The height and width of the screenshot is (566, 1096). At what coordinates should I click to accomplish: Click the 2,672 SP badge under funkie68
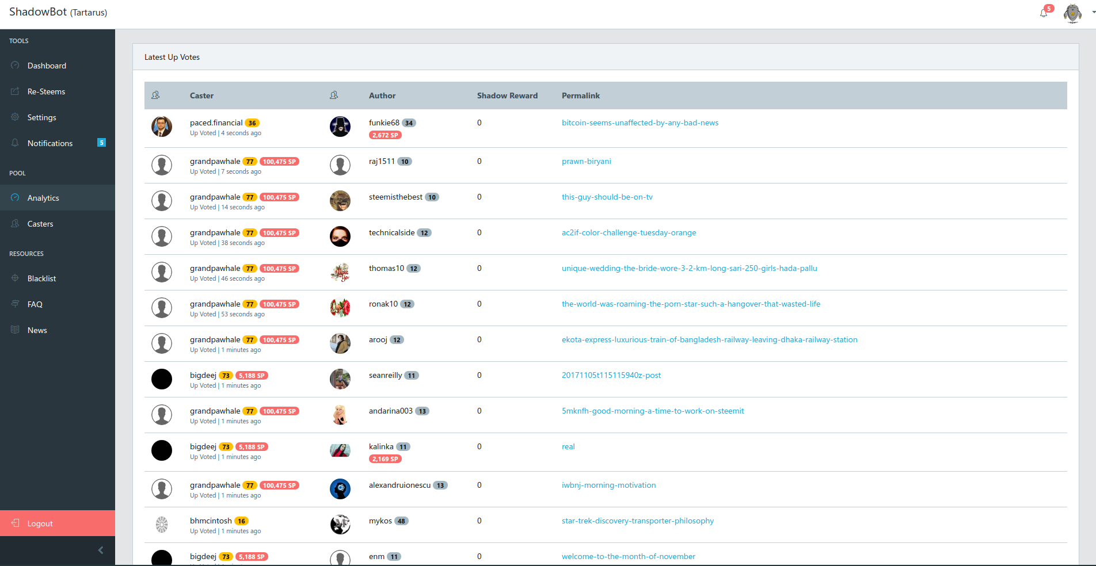pyautogui.click(x=385, y=135)
